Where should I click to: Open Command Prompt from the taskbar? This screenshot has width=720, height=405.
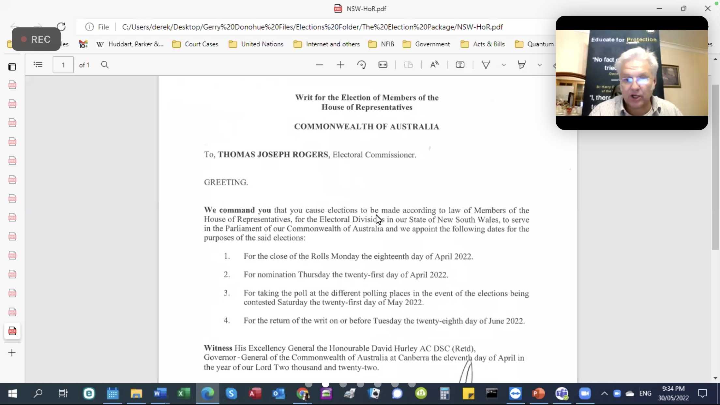[492, 394]
